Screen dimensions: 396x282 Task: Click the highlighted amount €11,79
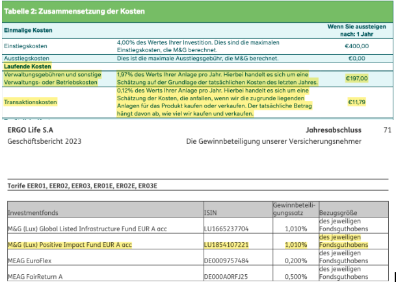point(356,102)
